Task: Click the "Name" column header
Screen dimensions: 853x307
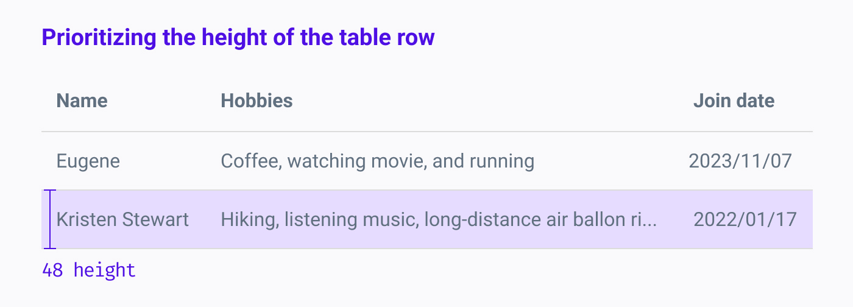Action: tap(82, 101)
